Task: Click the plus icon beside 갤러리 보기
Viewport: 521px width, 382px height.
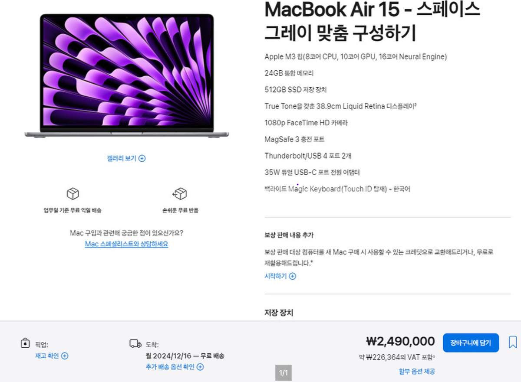Action: (142, 158)
